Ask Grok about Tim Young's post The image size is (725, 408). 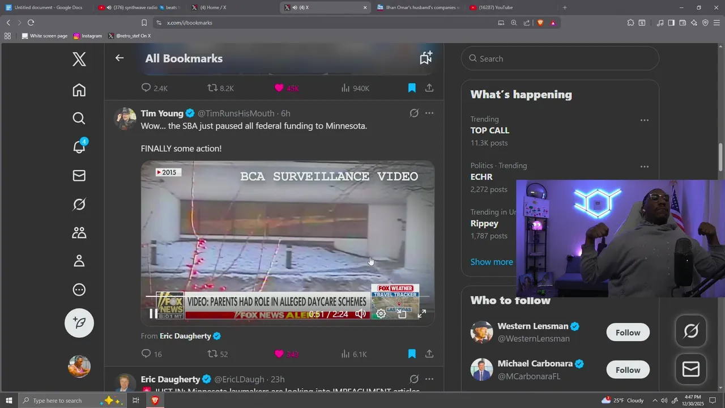[414, 113]
